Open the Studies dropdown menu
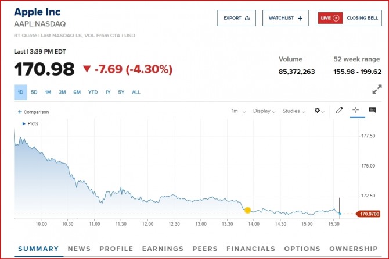This screenshot has height=259, width=389. [x=294, y=111]
